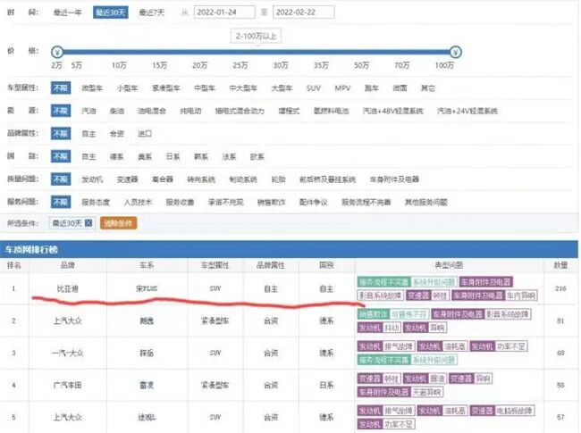Click complaint count 216 in rank 1
This screenshot has width=581, height=433.
point(560,288)
